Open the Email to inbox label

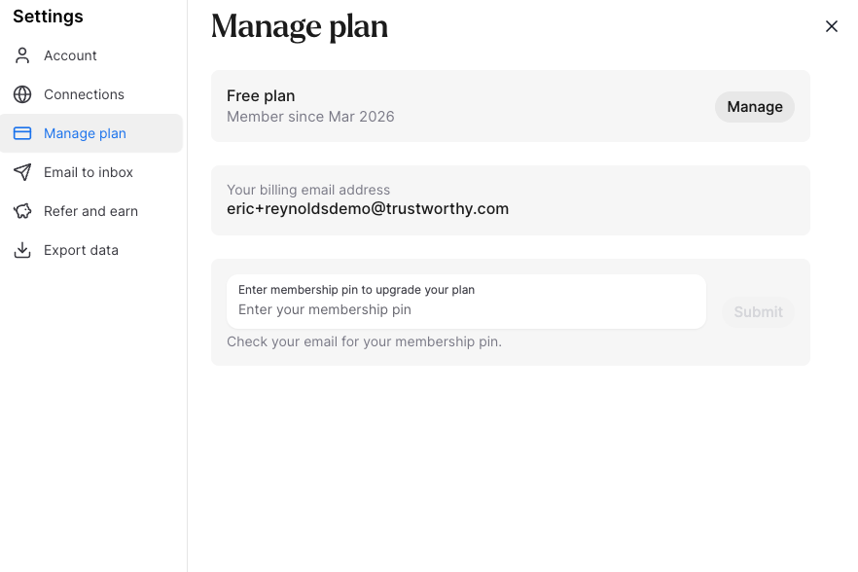[89, 172]
